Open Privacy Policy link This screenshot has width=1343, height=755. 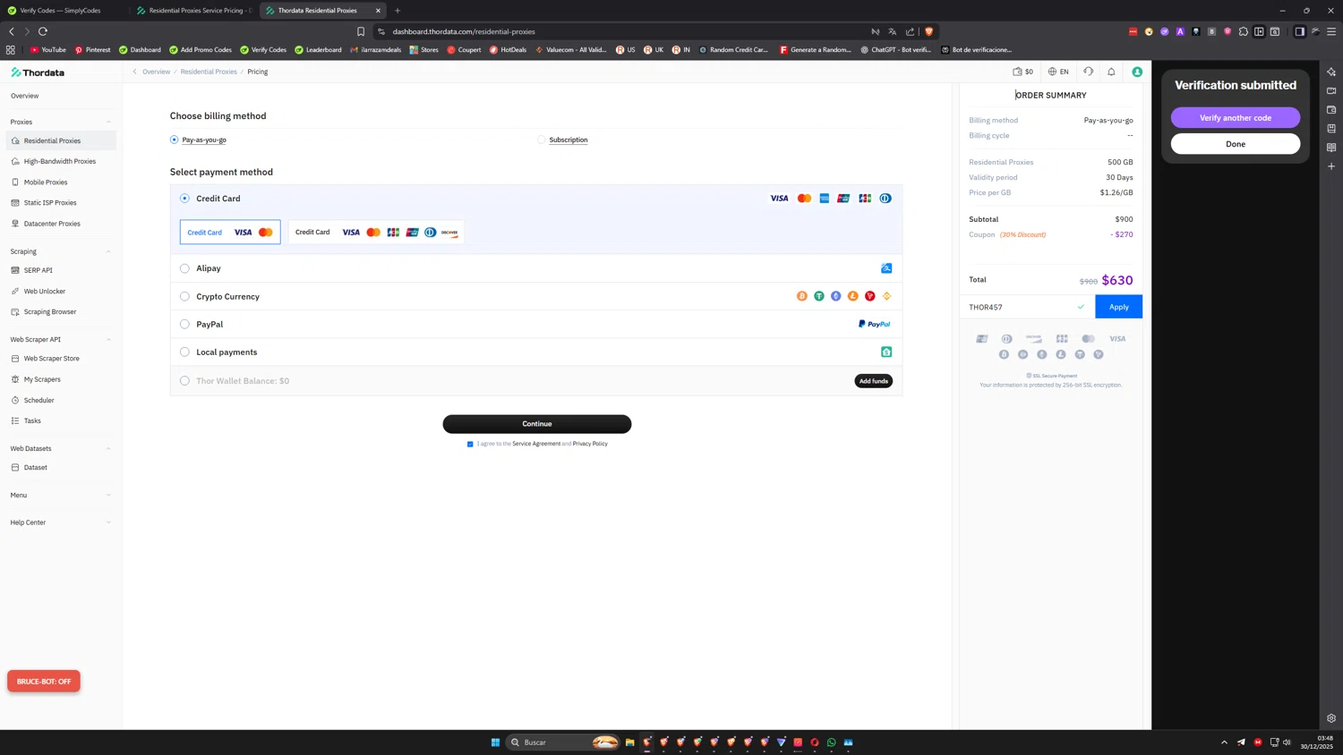click(590, 444)
